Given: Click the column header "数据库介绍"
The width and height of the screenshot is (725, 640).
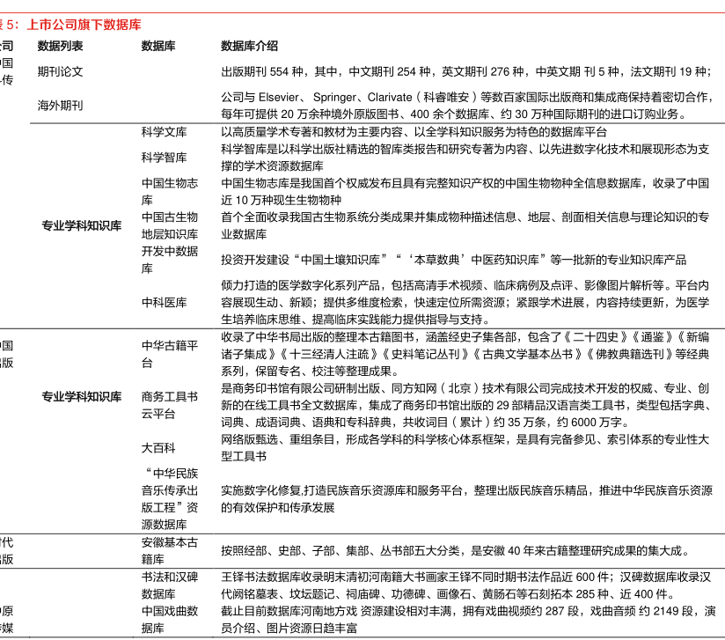Looking at the screenshot, I should pos(249,46).
